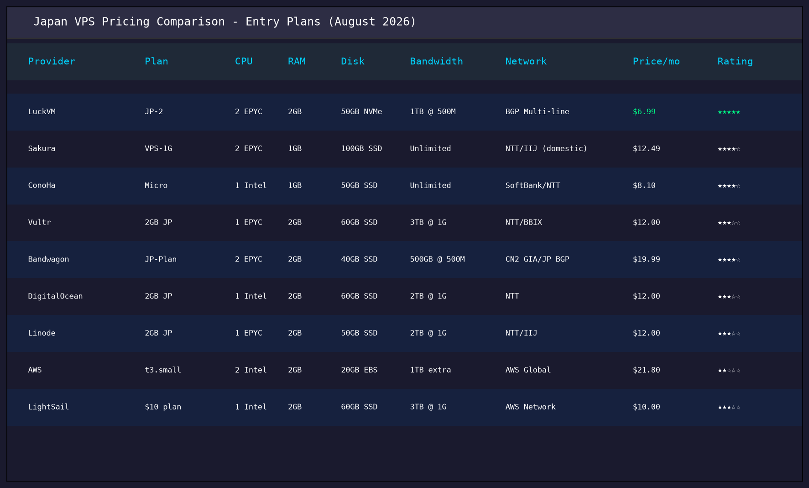Click ConoHa's star rating
Viewport: 809px width, 488px height.
pos(729,186)
